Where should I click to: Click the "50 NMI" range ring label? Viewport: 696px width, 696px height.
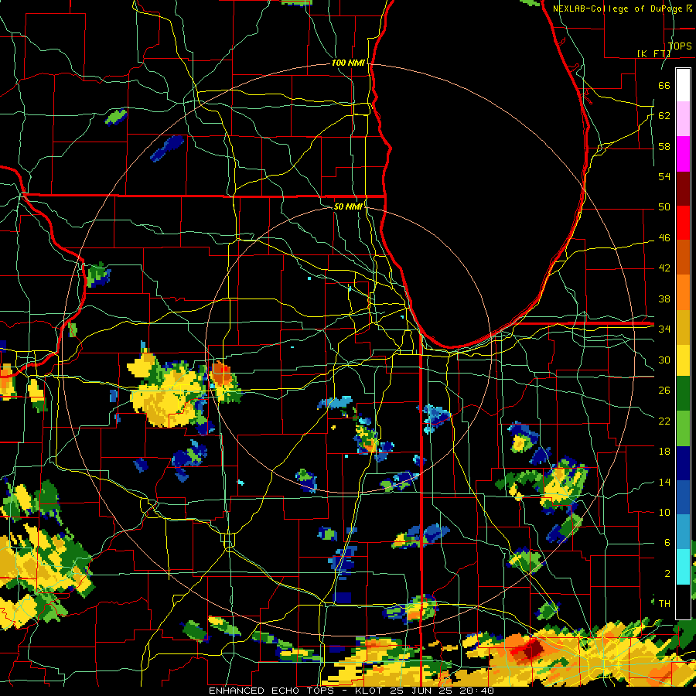(347, 206)
